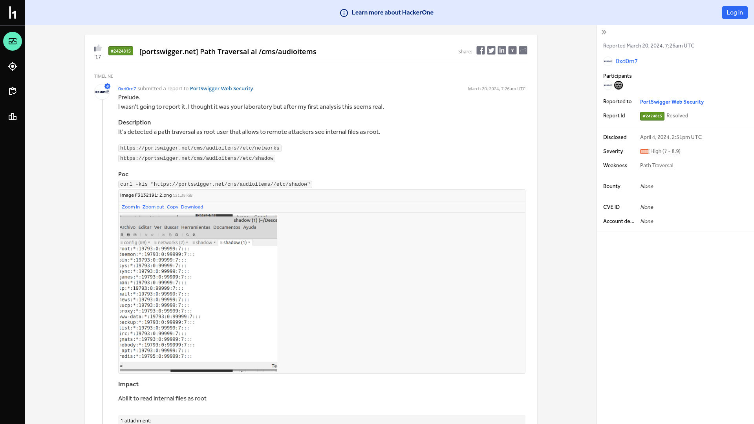Click Zoom out on attached image
This screenshot has height=424, width=754.
coord(153,207)
